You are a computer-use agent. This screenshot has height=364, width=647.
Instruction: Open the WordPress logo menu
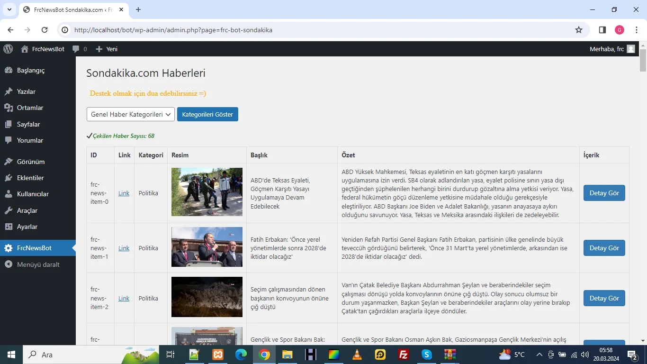8,49
